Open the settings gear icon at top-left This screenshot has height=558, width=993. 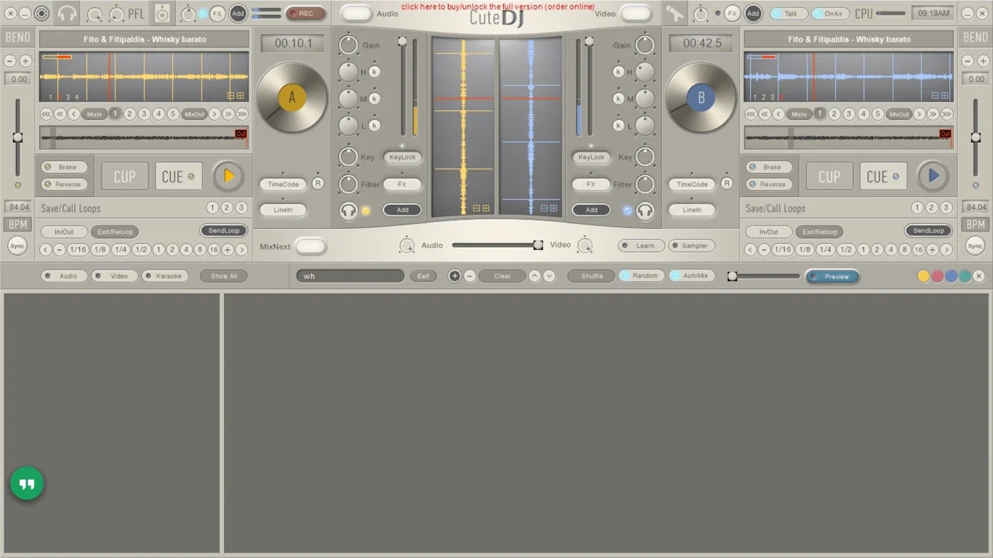pos(42,13)
